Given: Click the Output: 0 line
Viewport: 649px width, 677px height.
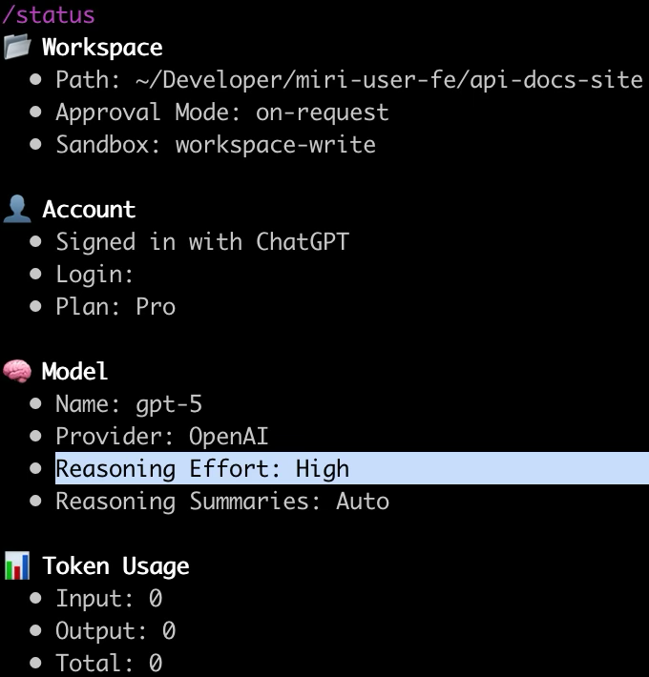Looking at the screenshot, I should 115,631.
